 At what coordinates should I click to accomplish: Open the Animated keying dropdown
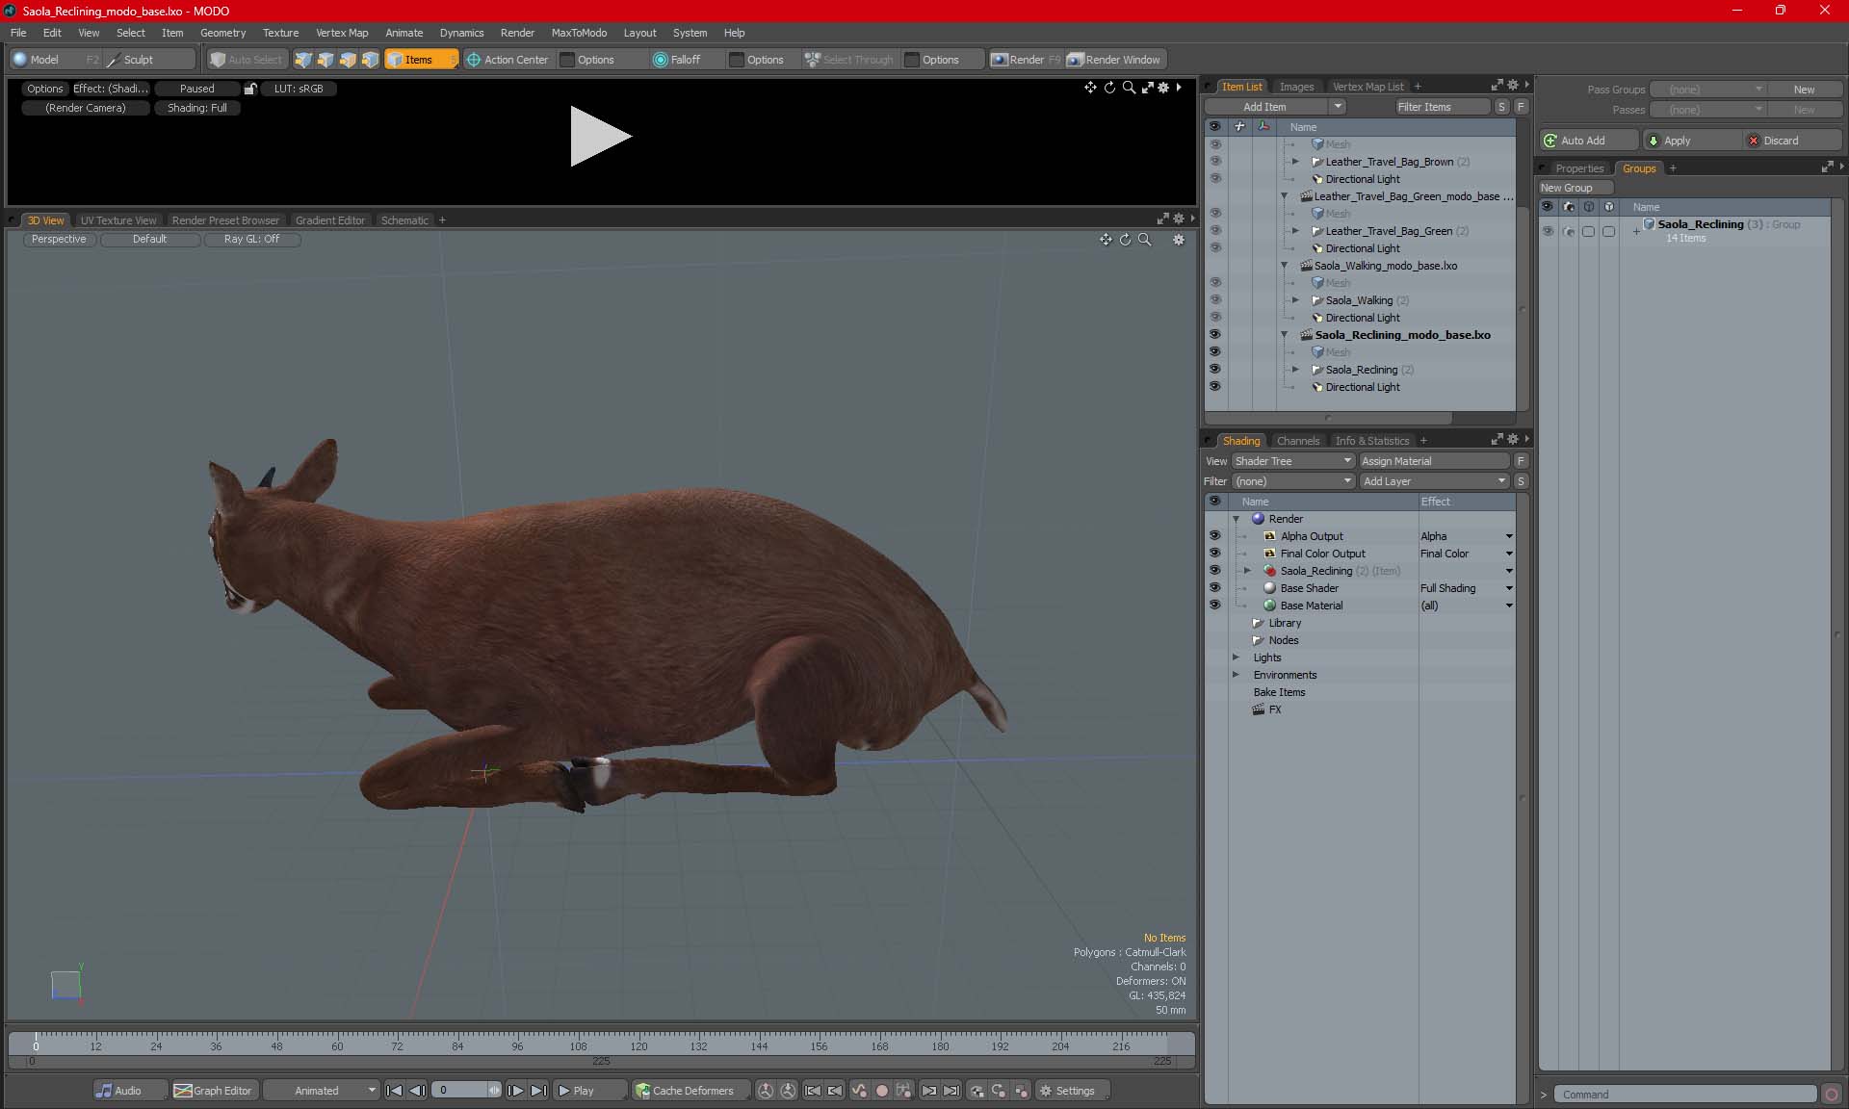(x=322, y=1091)
